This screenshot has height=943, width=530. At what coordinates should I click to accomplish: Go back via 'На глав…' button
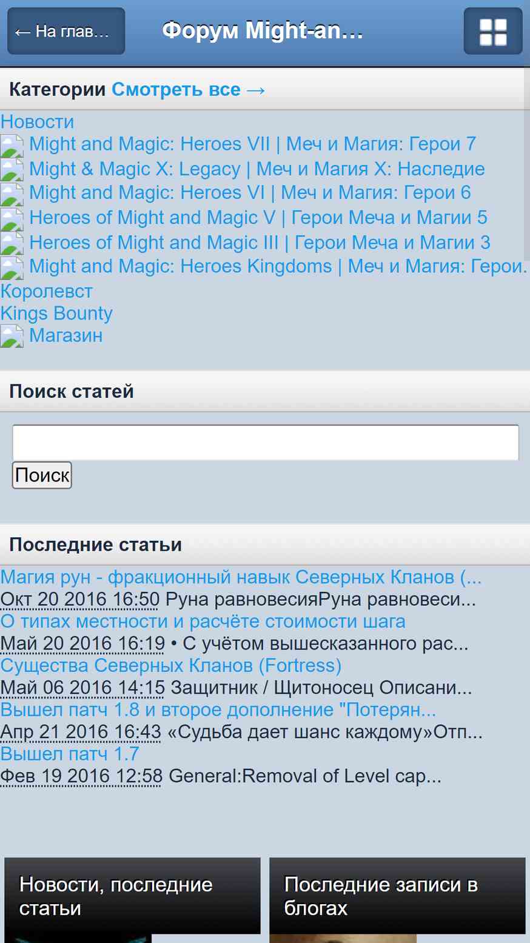click(x=66, y=32)
